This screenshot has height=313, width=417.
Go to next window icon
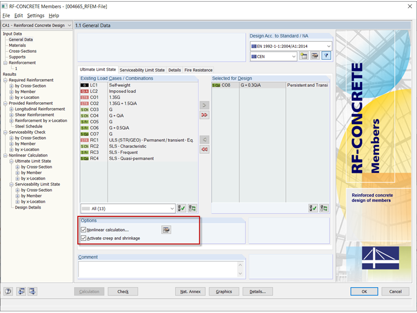click(32, 292)
